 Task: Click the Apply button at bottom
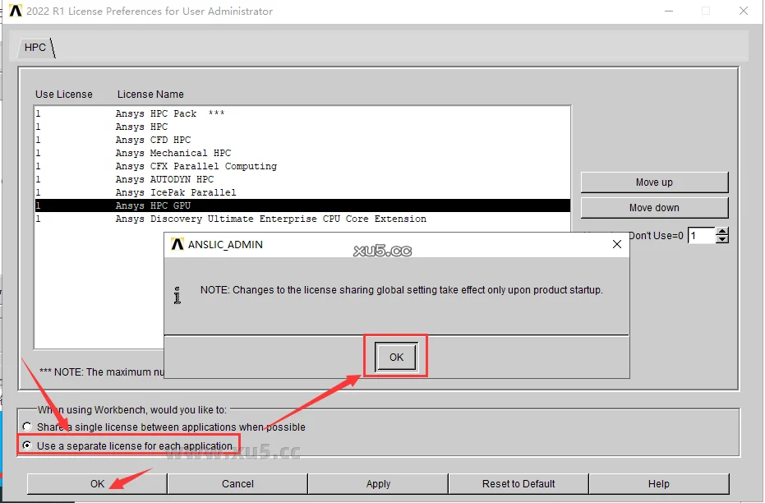(x=378, y=484)
